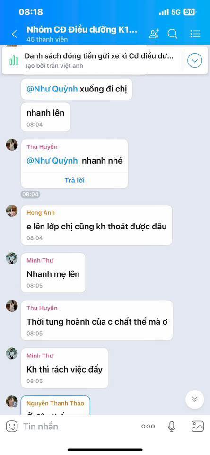Expand the pinned message chevron
The height and width of the screenshot is (455, 210).
tap(195, 61)
